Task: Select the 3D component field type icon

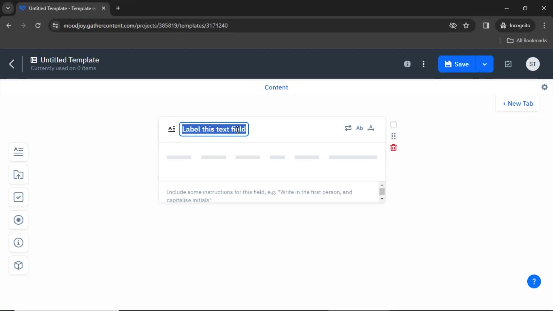Action: [18, 265]
